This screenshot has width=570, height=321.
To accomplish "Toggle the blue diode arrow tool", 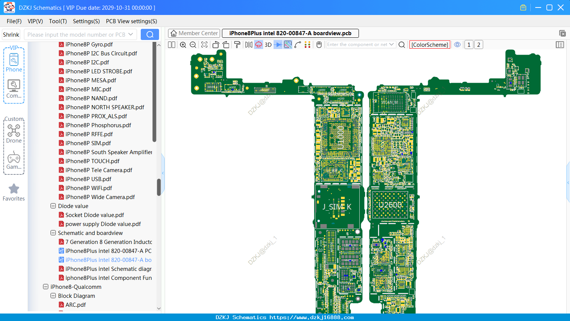I will (x=278, y=45).
